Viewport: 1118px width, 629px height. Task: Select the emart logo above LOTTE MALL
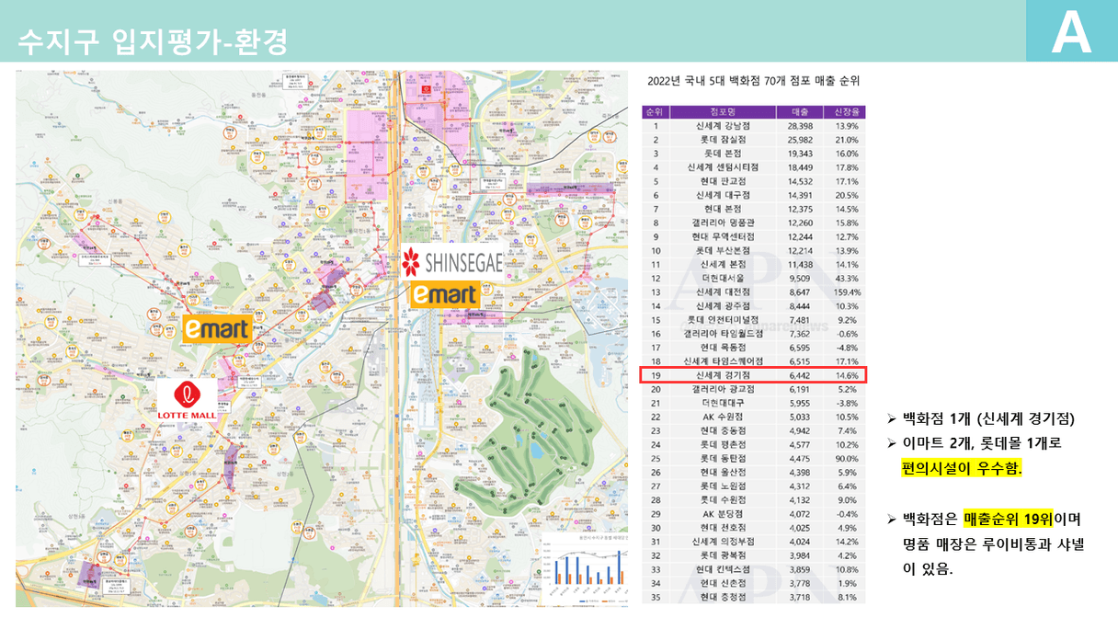(218, 327)
